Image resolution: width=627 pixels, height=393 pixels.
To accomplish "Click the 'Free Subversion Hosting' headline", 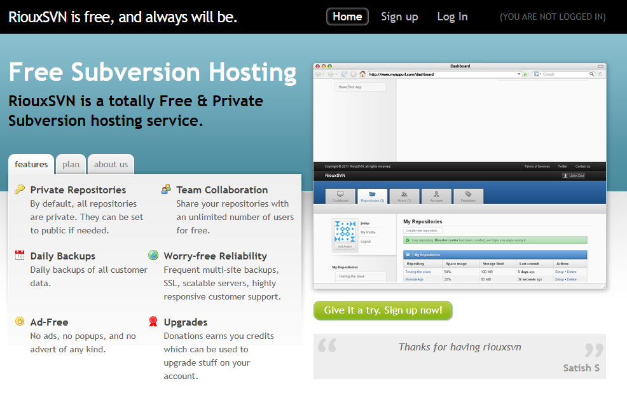I will point(153,72).
